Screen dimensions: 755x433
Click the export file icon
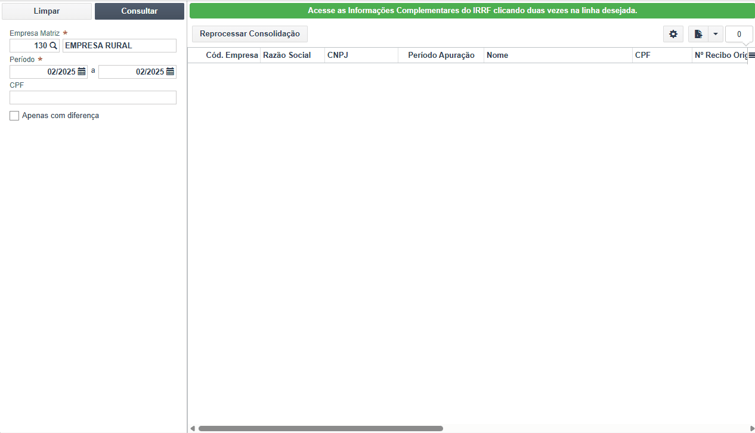click(698, 34)
